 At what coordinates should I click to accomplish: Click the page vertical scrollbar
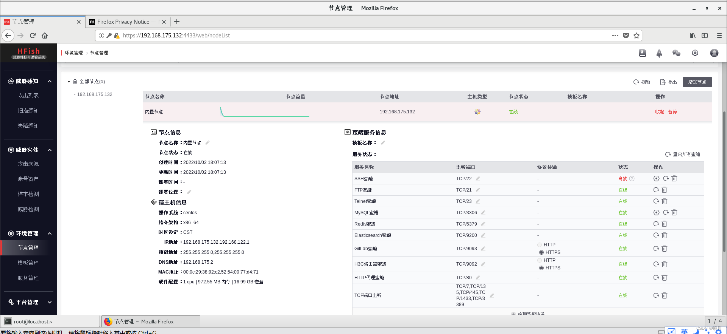coord(724,181)
